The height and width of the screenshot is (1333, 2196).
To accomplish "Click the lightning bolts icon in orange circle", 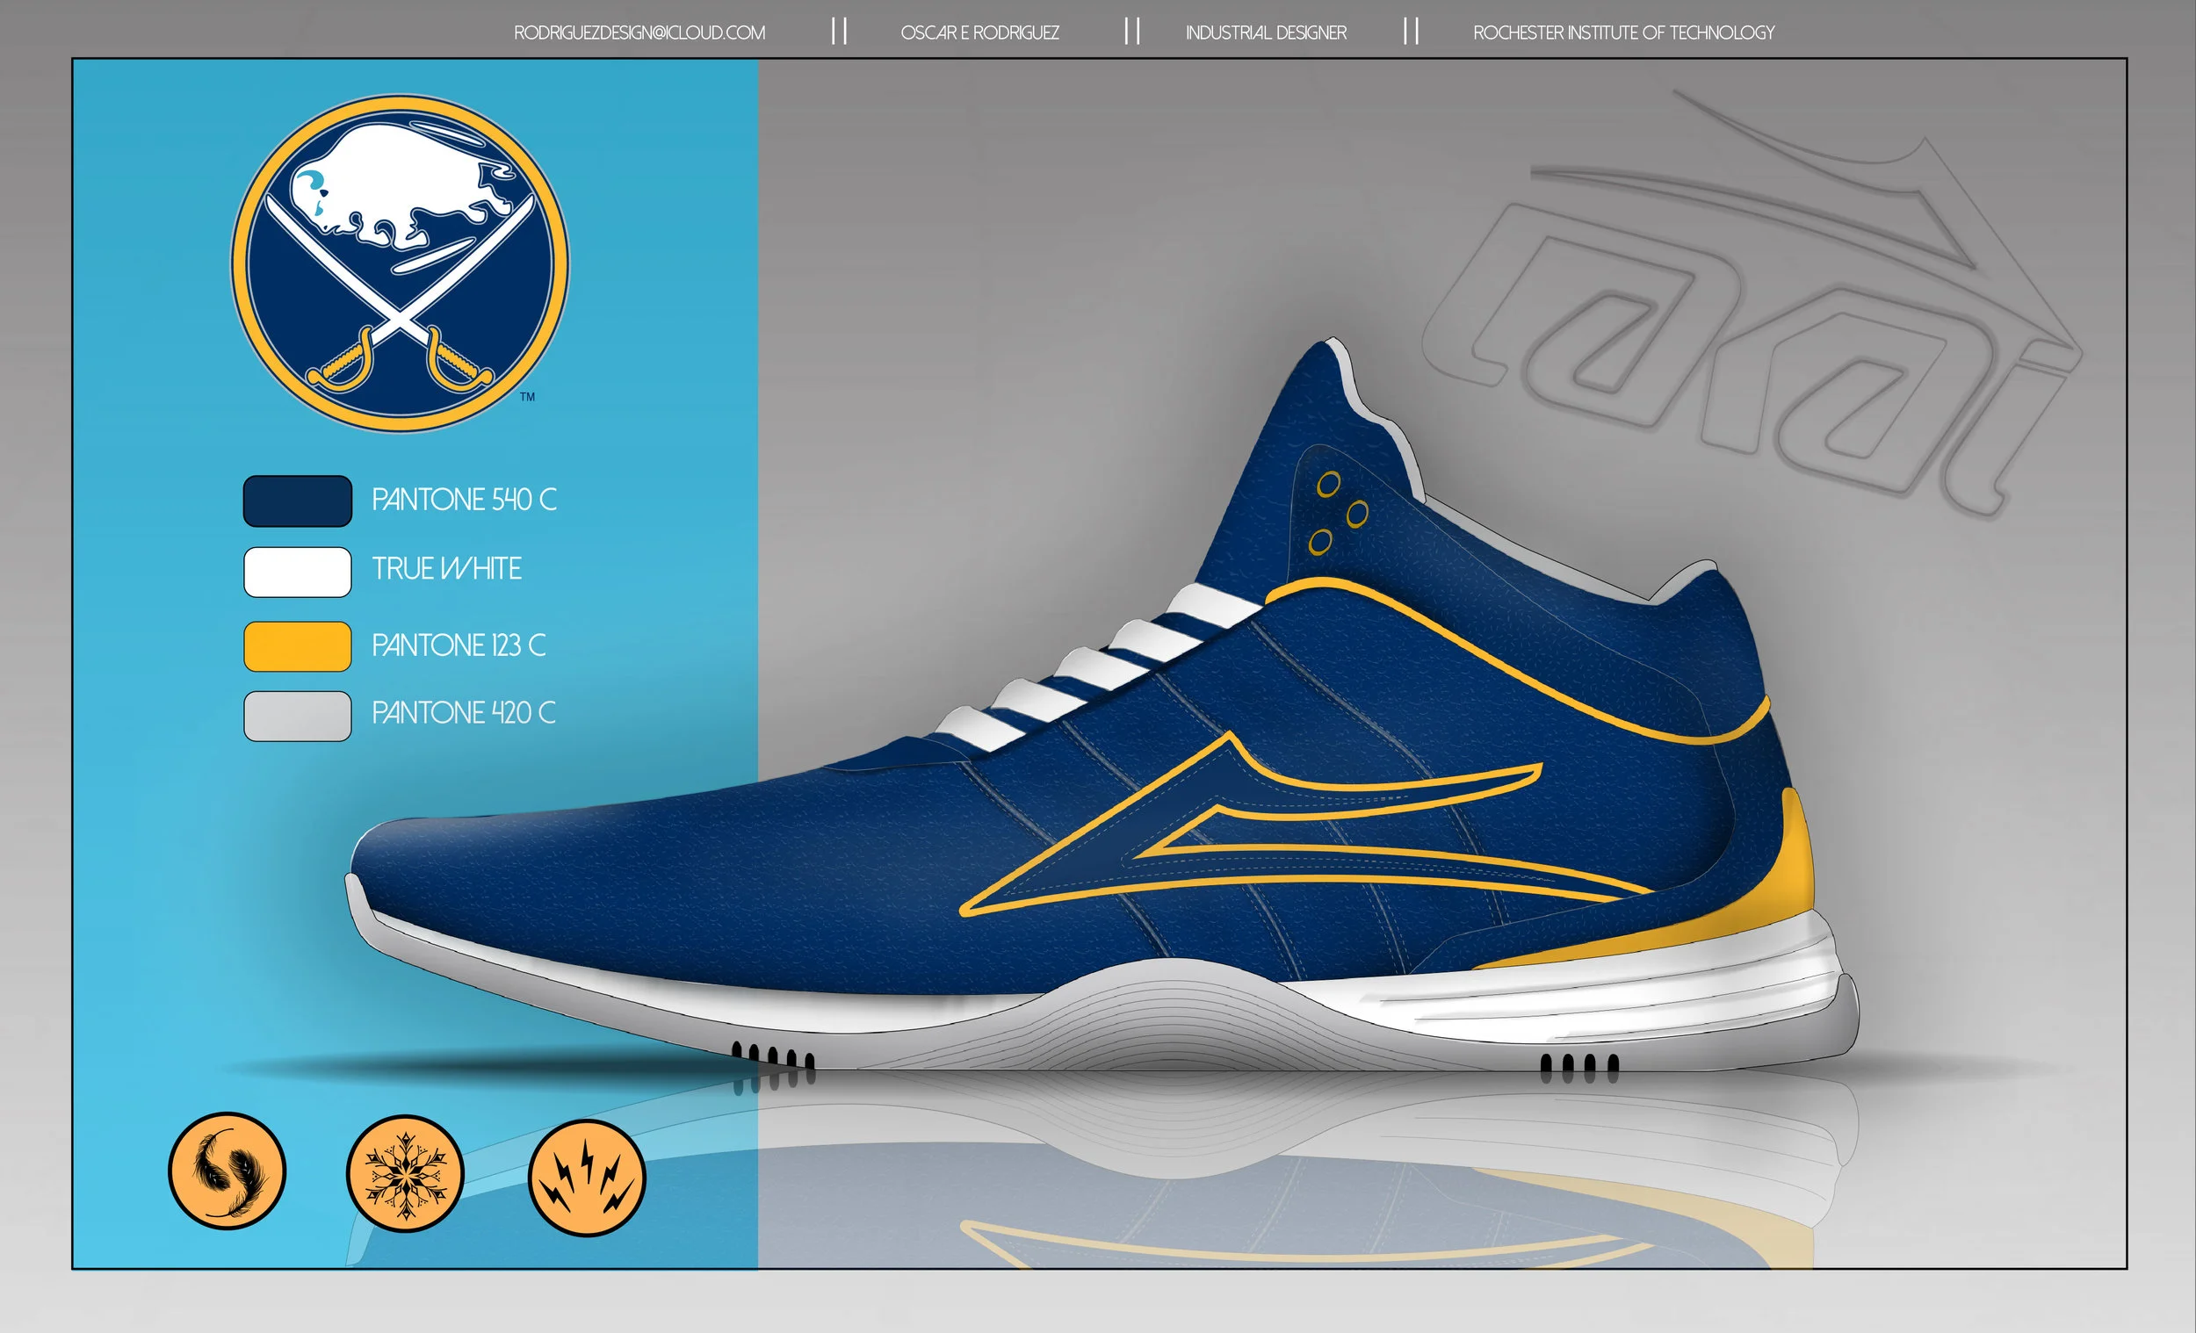I will point(587,1178).
